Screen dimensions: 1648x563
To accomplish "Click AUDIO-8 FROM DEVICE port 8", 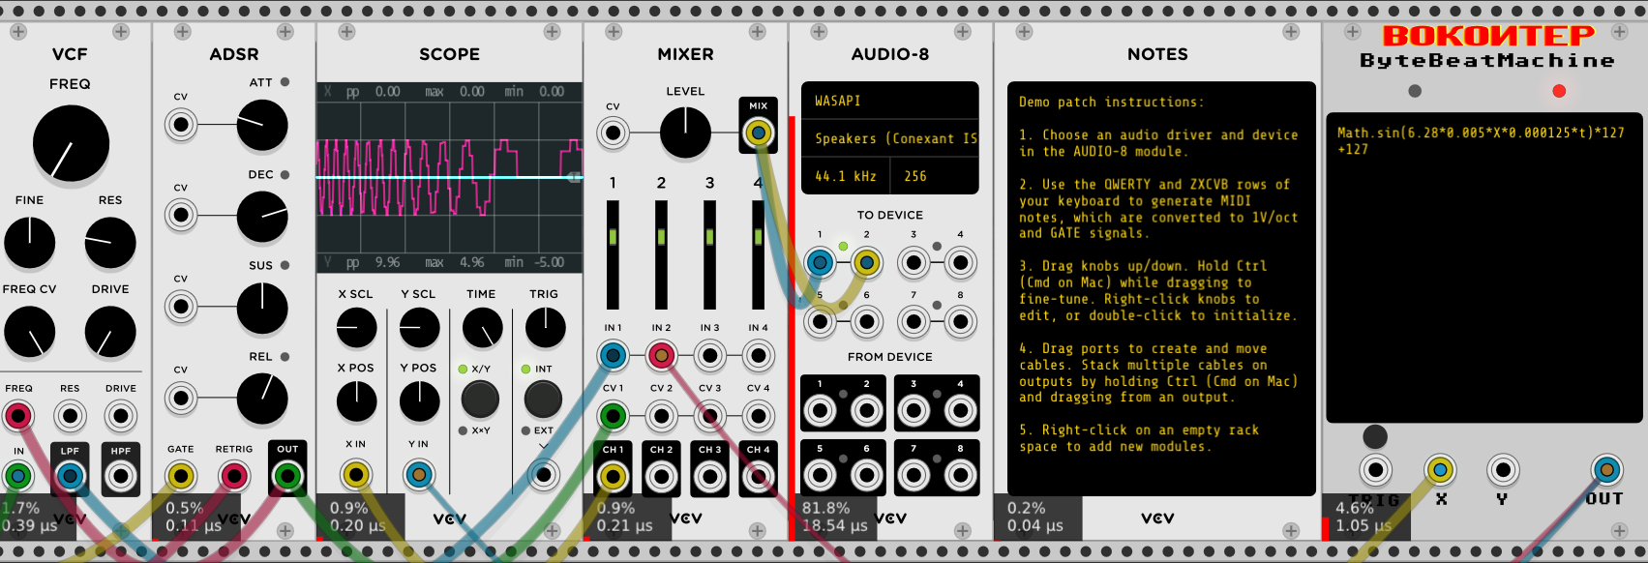I will point(960,476).
